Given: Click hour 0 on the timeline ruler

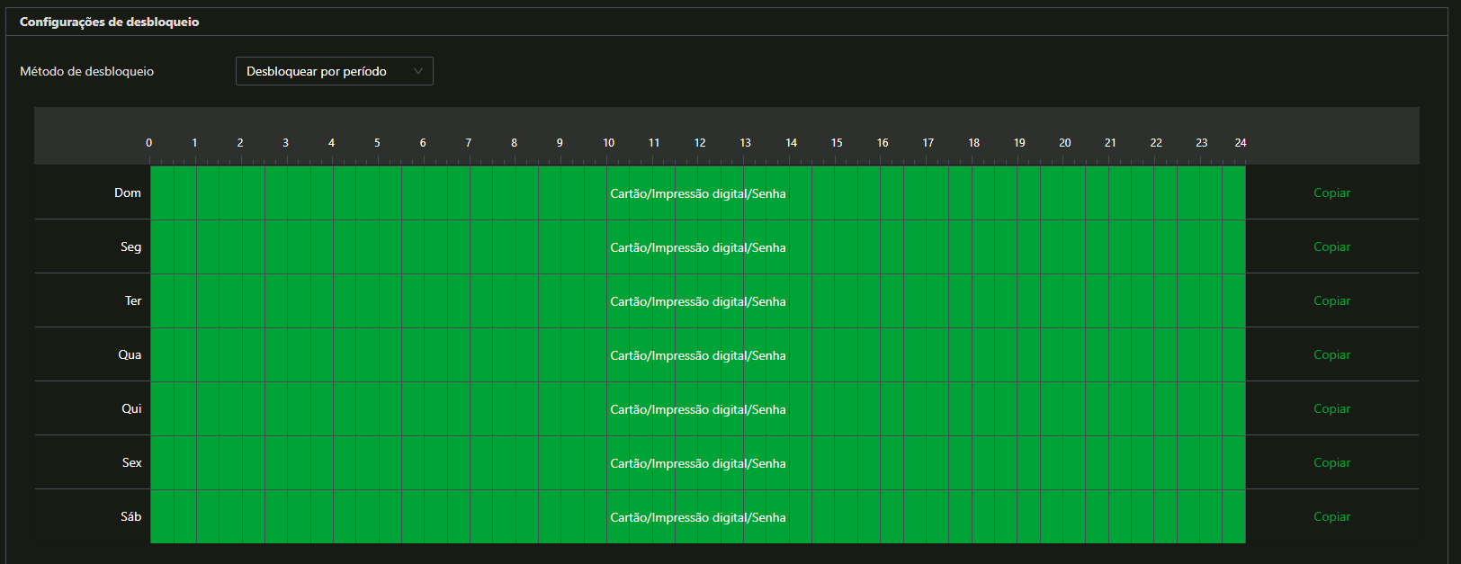Looking at the screenshot, I should click(149, 143).
